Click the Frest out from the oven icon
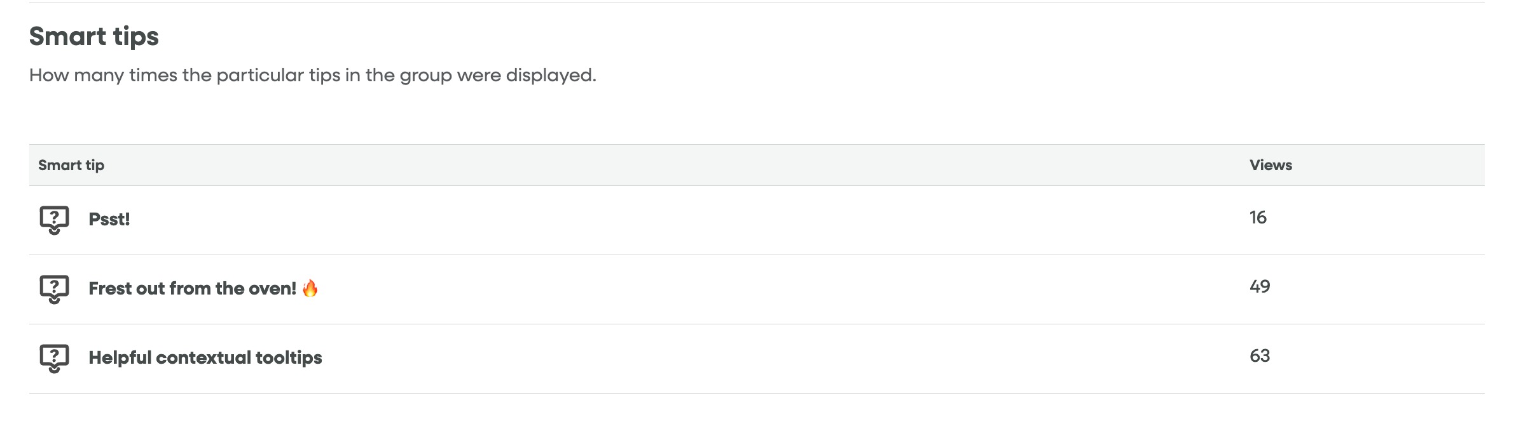The height and width of the screenshot is (438, 1516). point(54,289)
